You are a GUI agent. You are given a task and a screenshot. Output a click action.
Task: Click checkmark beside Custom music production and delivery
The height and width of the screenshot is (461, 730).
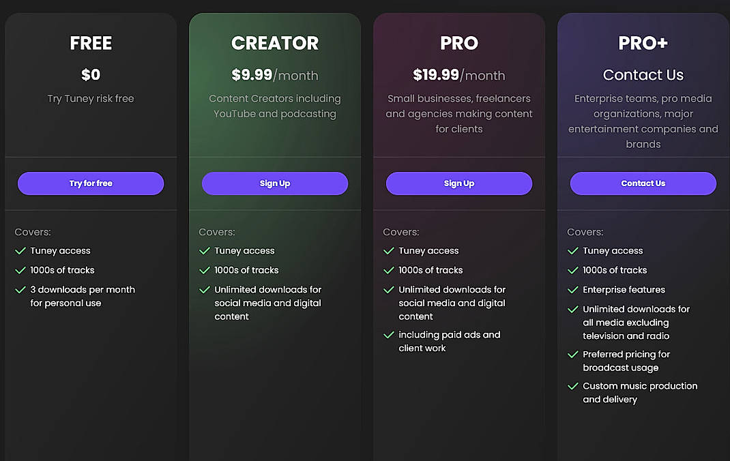[573, 387]
